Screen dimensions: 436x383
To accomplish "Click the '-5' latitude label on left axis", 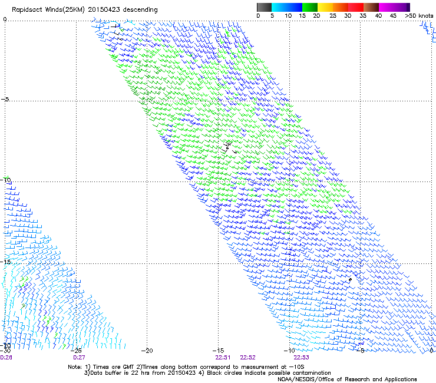I will [x=5, y=100].
